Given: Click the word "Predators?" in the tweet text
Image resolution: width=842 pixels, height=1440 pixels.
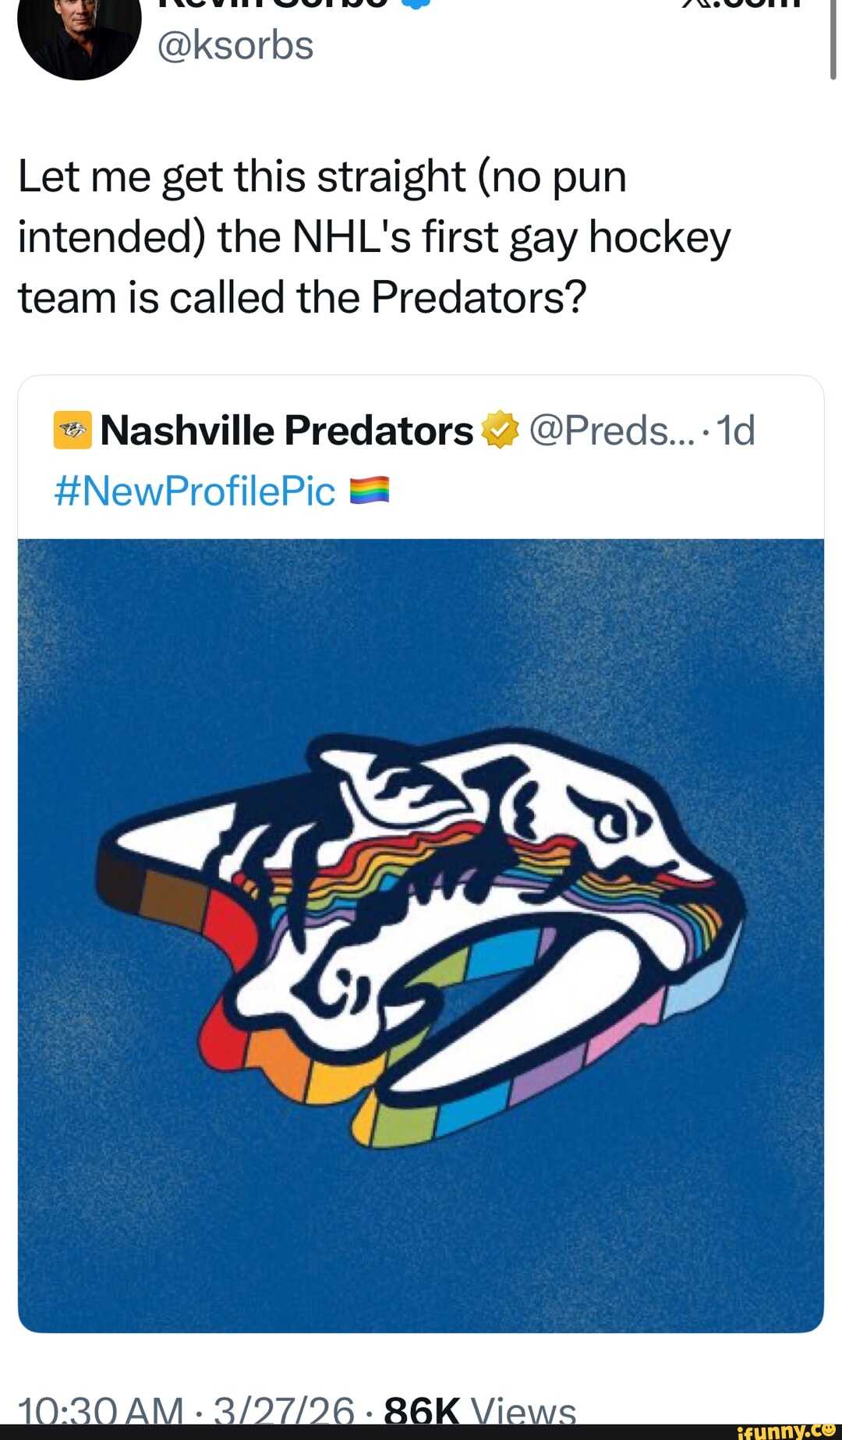Looking at the screenshot, I should pyautogui.click(x=478, y=297).
